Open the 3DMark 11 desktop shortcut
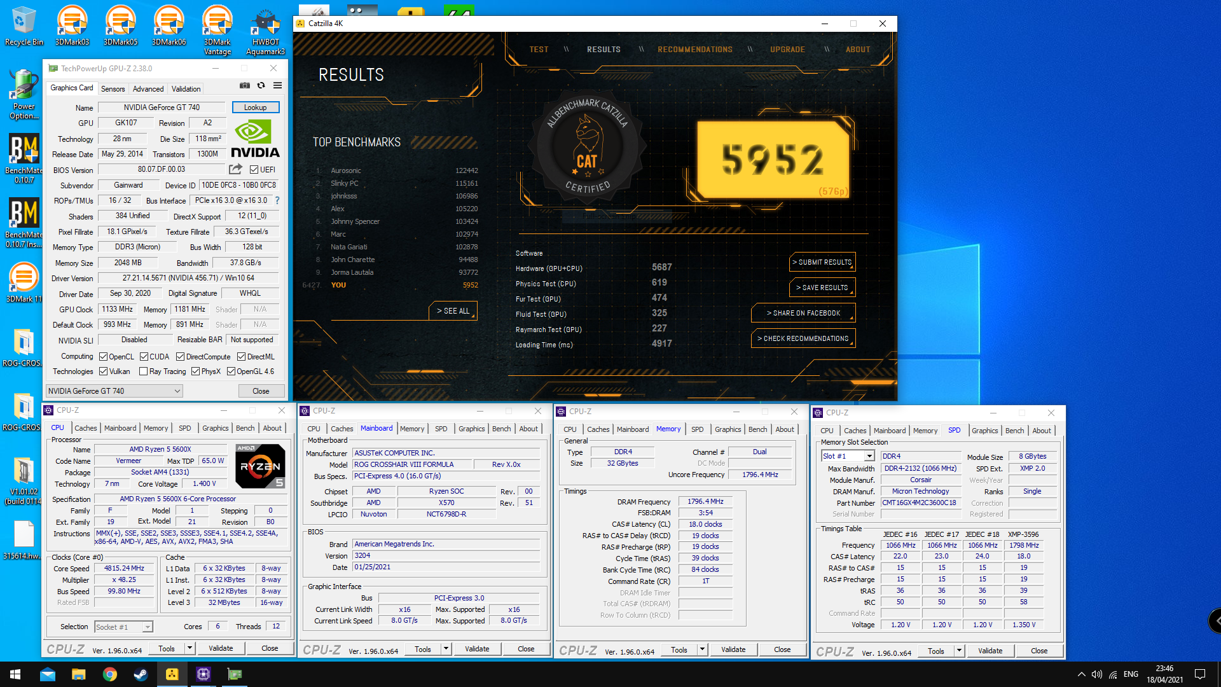Viewport: 1221px width, 687px height. (24, 283)
